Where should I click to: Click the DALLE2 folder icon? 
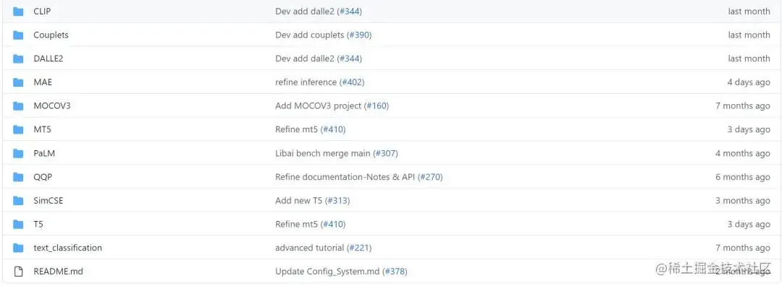click(x=18, y=58)
